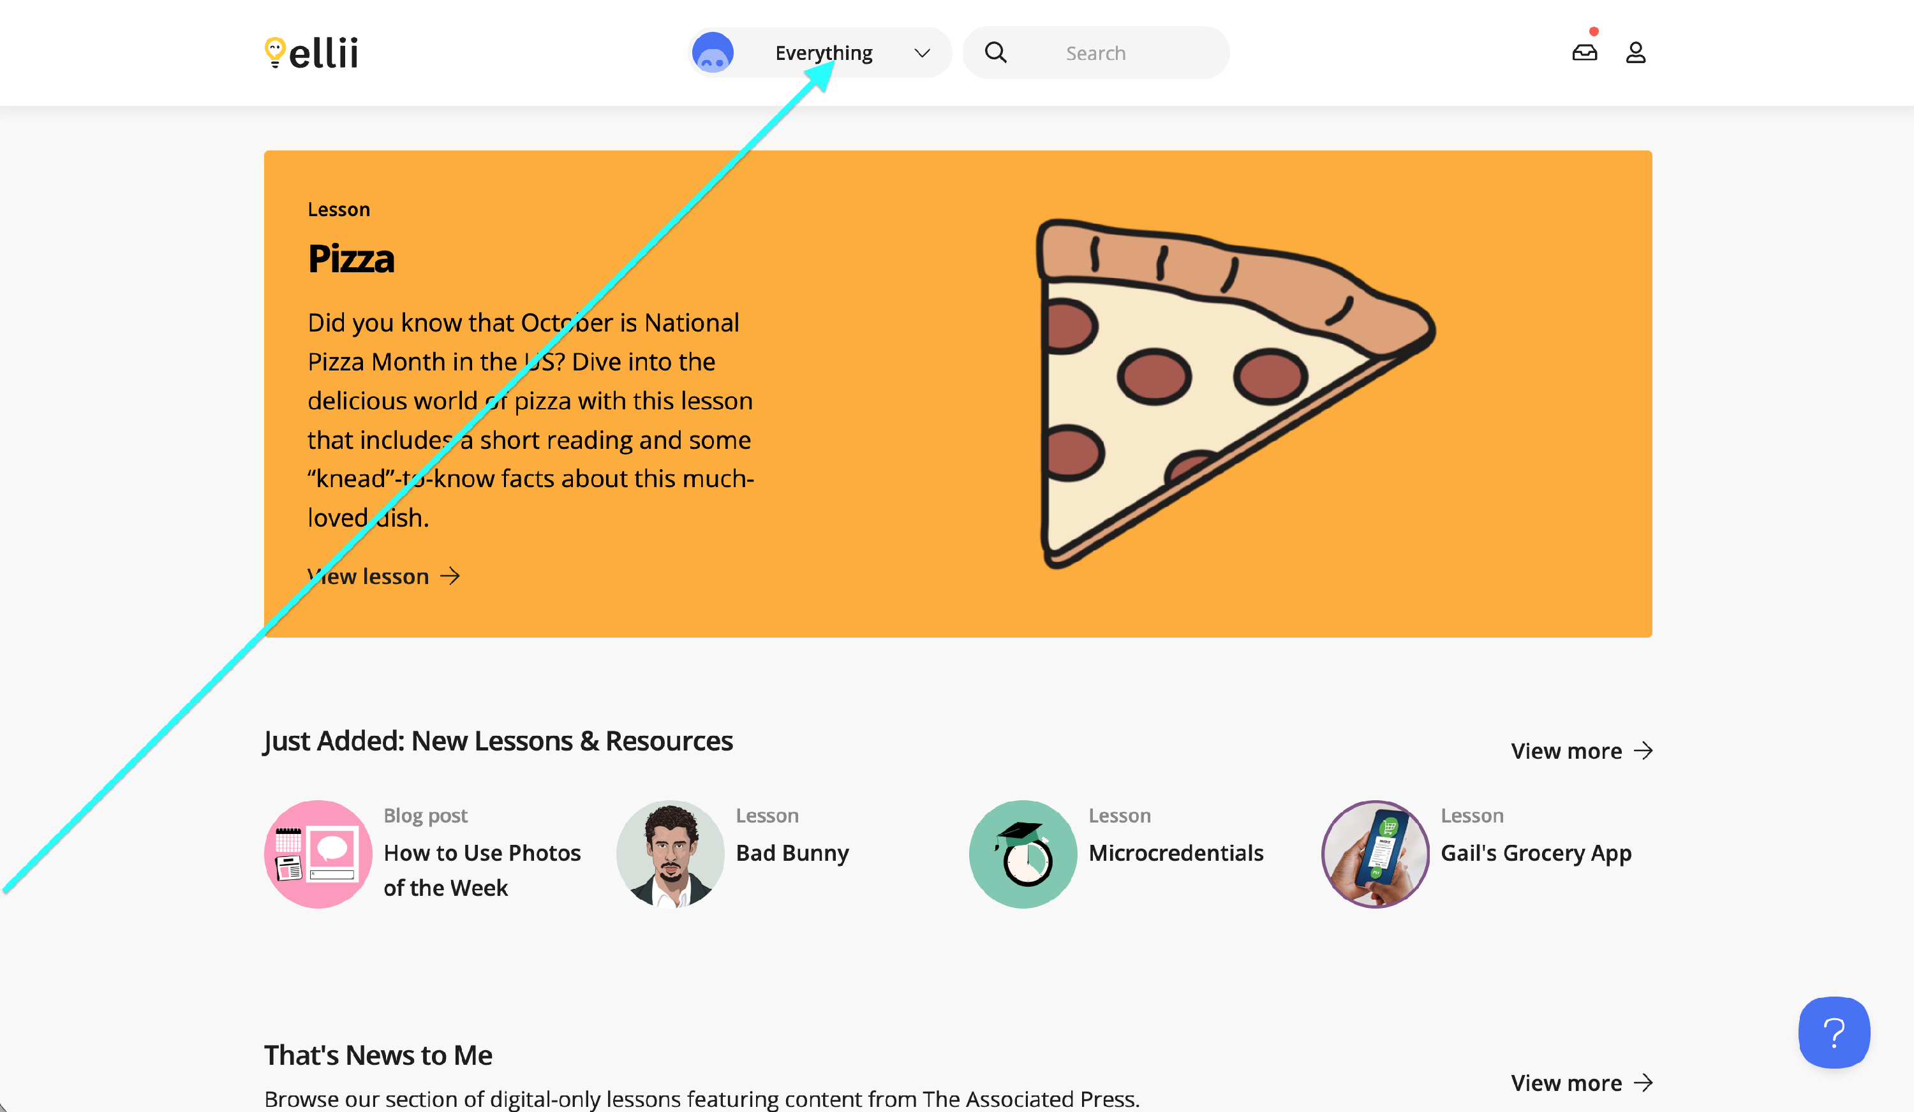The image size is (1914, 1112).
Task: Open the Gail's Grocery App thumbnail
Action: coord(1375,854)
